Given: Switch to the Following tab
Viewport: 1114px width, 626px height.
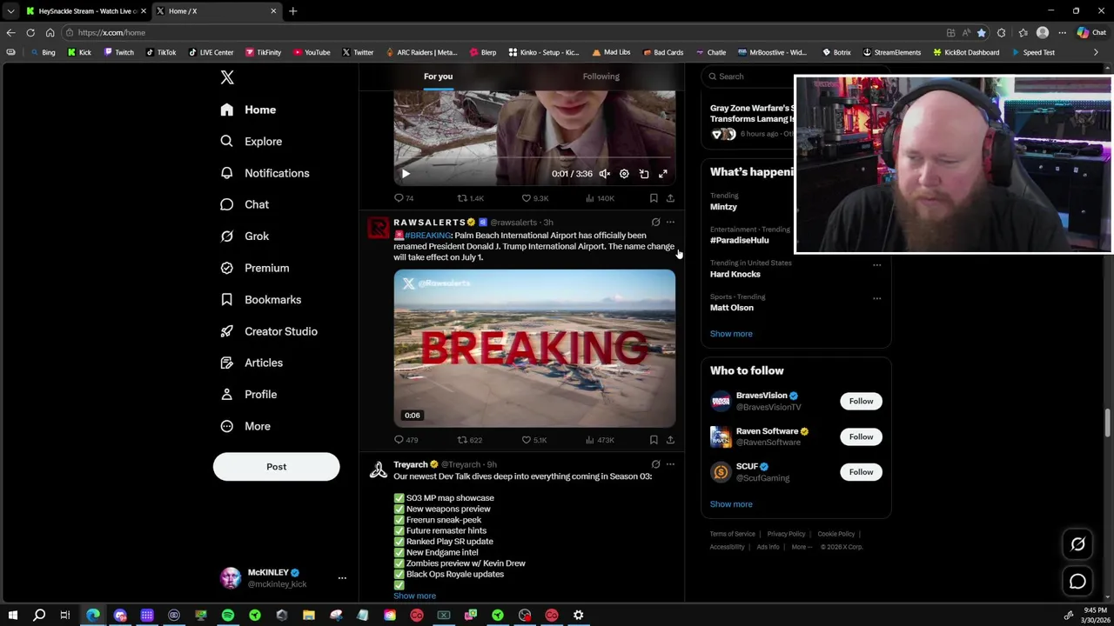Looking at the screenshot, I should click(601, 77).
